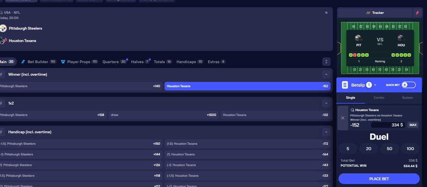Select (-1) Pittsburgh Steelers +144 handicap

(x=81, y=154)
